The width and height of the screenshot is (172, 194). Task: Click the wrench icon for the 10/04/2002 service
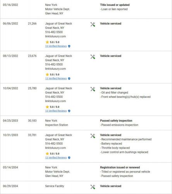93,89
